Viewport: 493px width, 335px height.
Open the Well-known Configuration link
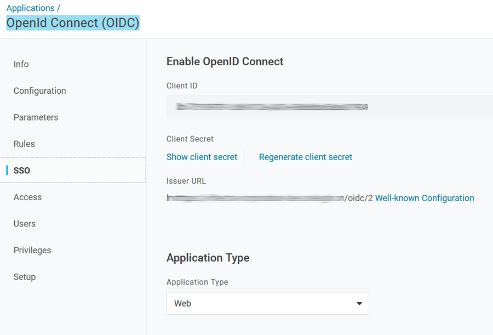pyautogui.click(x=425, y=198)
